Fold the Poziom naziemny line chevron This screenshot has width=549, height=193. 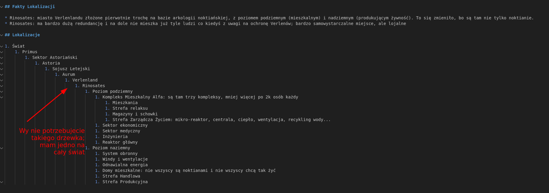2,148
